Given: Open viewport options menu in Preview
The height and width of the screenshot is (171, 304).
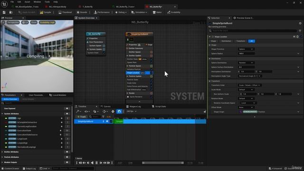Looking at the screenshot, I should (3, 22).
